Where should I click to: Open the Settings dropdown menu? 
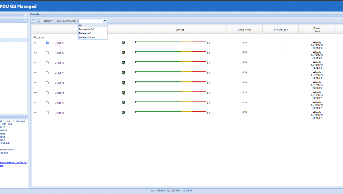tap(47, 21)
